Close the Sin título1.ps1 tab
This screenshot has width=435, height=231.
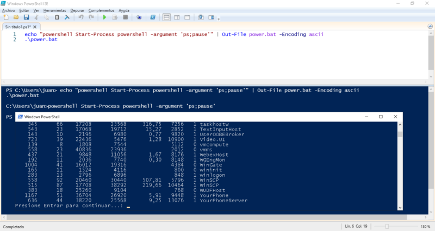(x=35, y=27)
